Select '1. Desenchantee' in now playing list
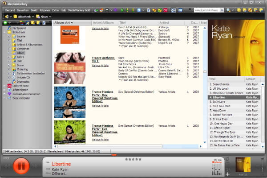Viewport: 267px width, 178px height. point(235,84)
